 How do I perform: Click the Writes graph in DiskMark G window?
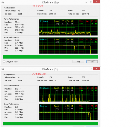click(x=68, y=27)
